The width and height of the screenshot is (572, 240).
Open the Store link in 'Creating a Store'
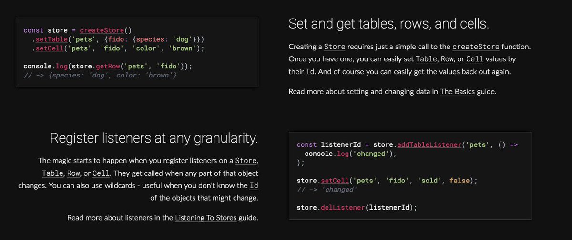334,47
